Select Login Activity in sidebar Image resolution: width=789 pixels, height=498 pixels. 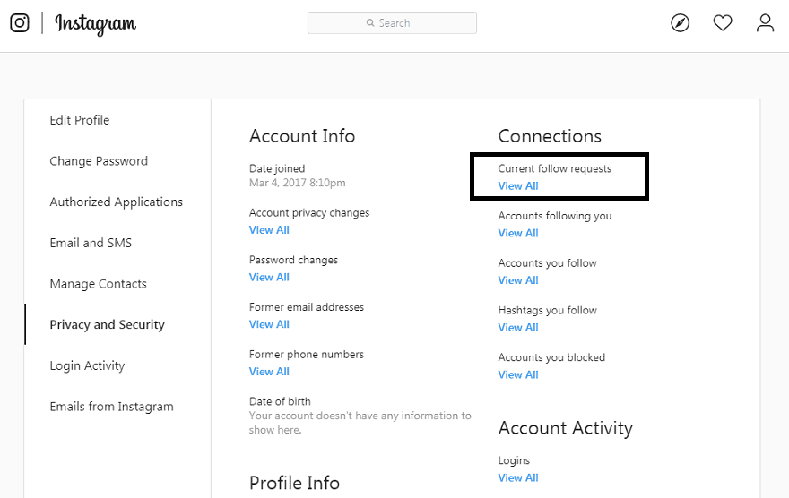click(87, 365)
